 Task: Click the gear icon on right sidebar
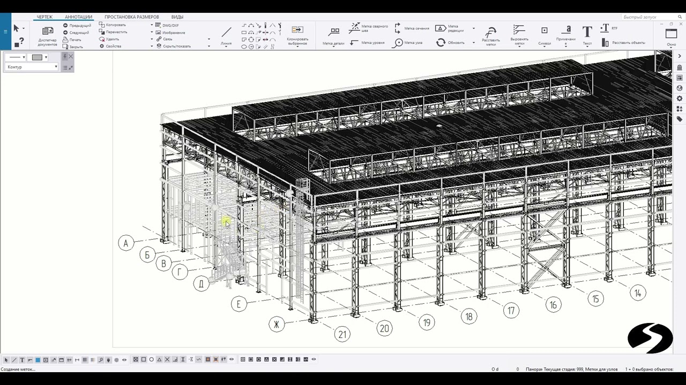click(680, 98)
